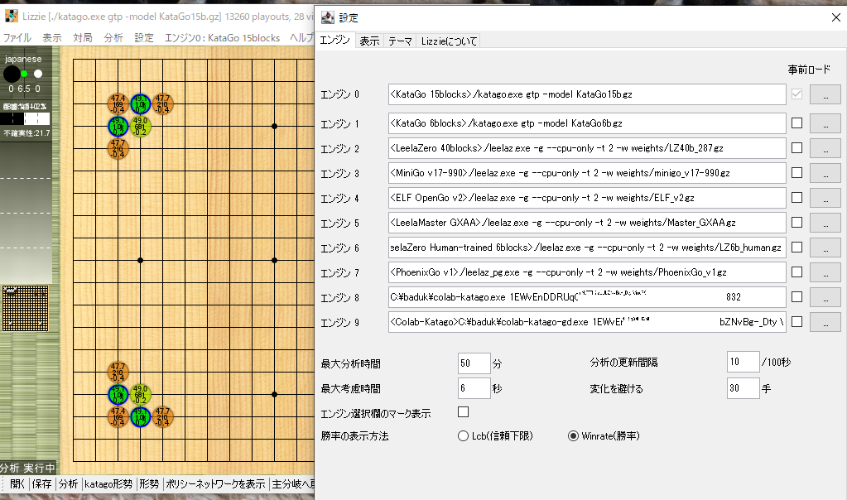Click the 分析 button in bottom toolbar
Screen dimensions: 847x500
coord(68,483)
